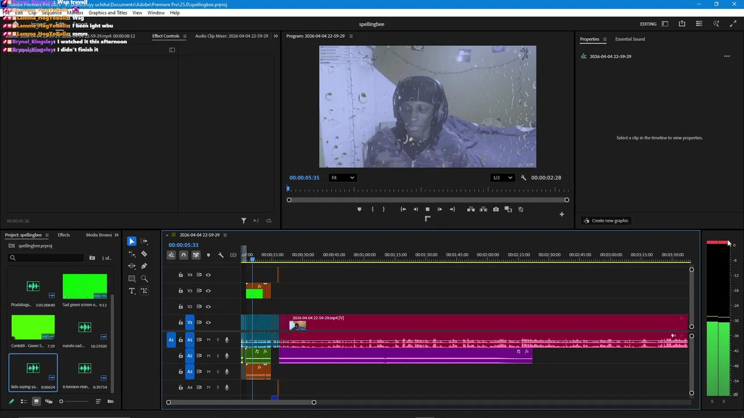Toggle lock on track V1
This screenshot has height=418, width=744.
click(x=181, y=323)
